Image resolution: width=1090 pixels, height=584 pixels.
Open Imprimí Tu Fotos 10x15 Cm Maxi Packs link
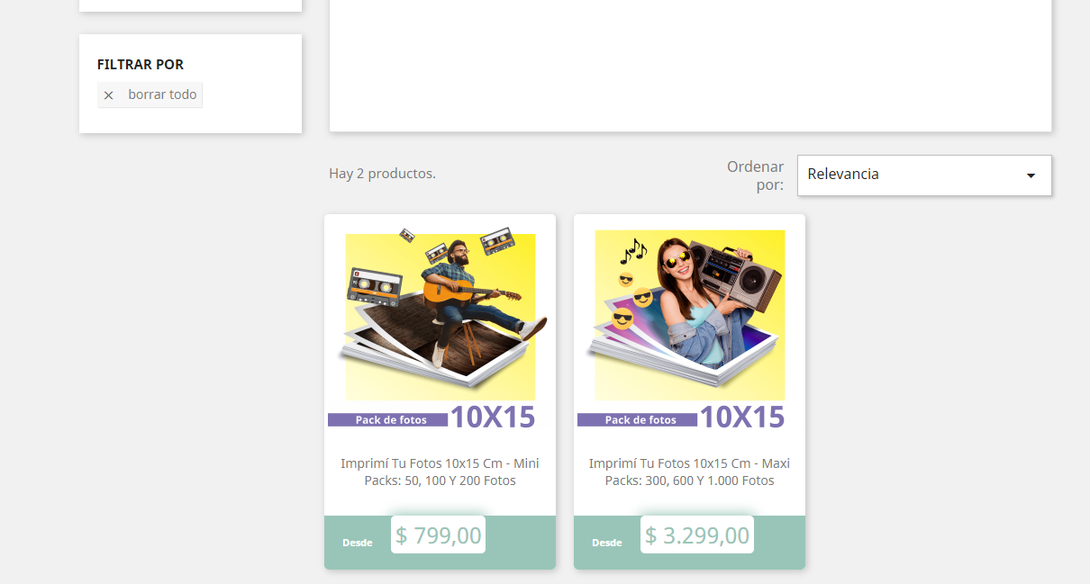point(689,472)
